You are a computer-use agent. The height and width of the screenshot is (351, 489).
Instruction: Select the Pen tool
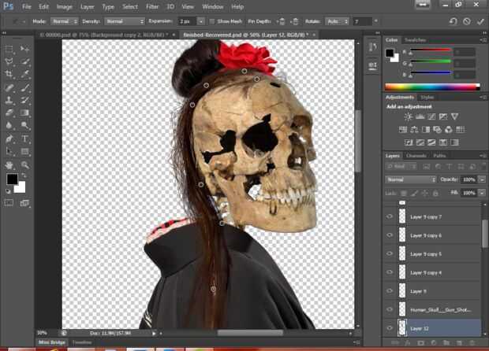(x=9, y=139)
